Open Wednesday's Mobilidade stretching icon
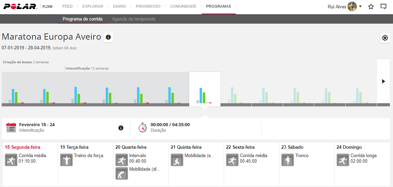393x187 pixels. coord(121,173)
